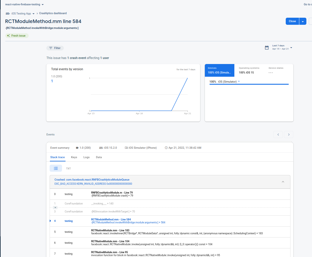The image size is (312, 257).
Task: Click the calendar icon near the date range
Action: tap(267, 47)
